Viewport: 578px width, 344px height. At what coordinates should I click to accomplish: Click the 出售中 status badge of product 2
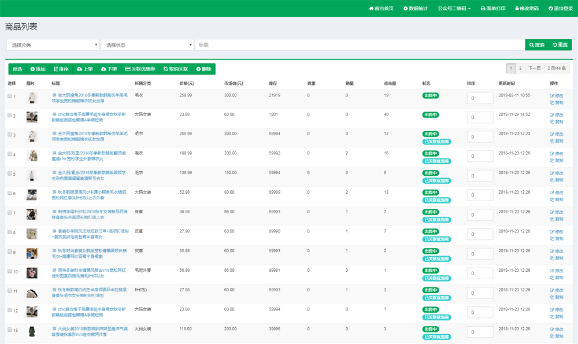(431, 114)
